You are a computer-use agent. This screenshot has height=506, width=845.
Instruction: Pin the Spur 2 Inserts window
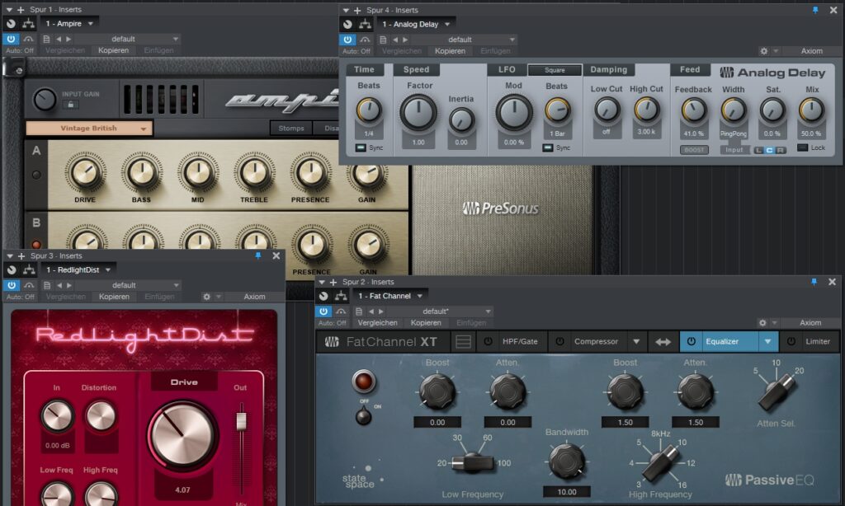pos(814,282)
